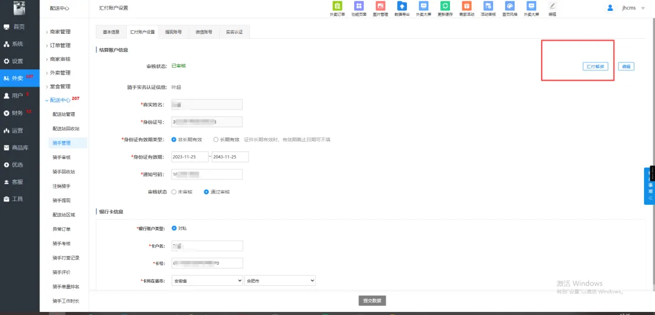Switch to the 提现账号 tab

point(173,31)
